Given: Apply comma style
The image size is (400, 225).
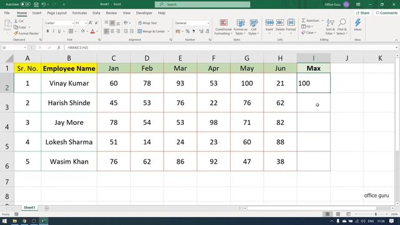Looking at the screenshot, I should click(x=194, y=31).
